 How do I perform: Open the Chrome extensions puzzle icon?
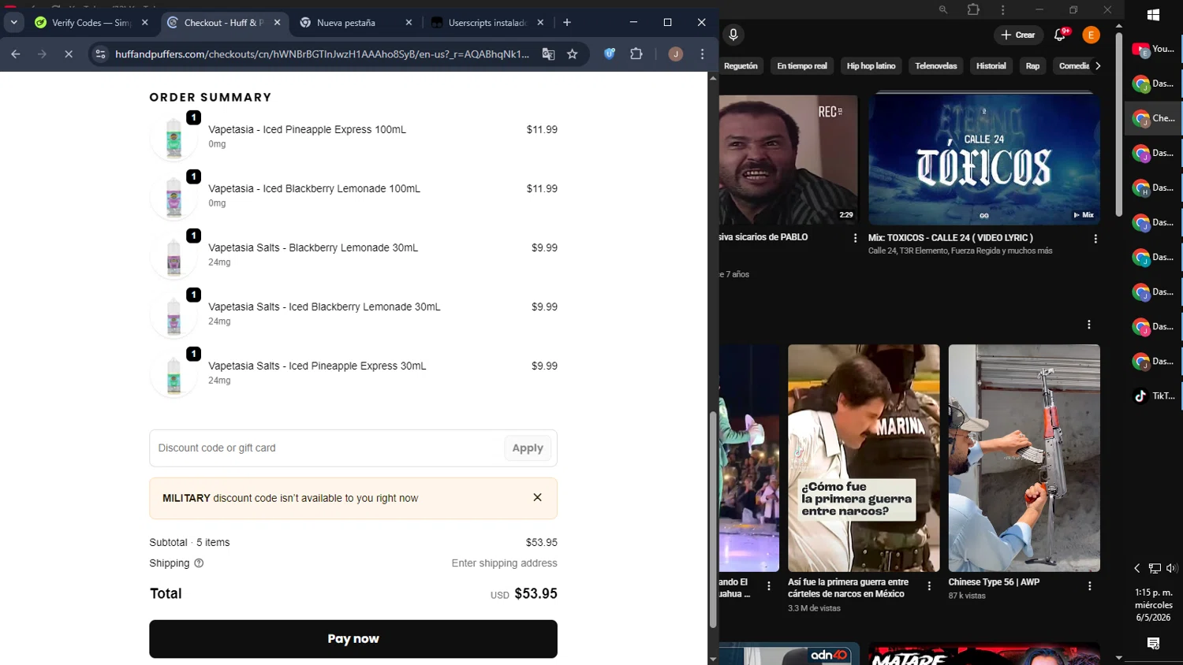636,54
